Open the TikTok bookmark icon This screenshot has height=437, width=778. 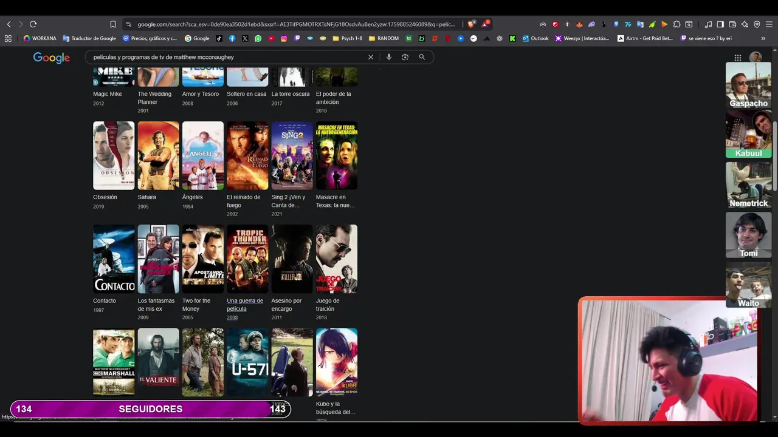coord(219,38)
